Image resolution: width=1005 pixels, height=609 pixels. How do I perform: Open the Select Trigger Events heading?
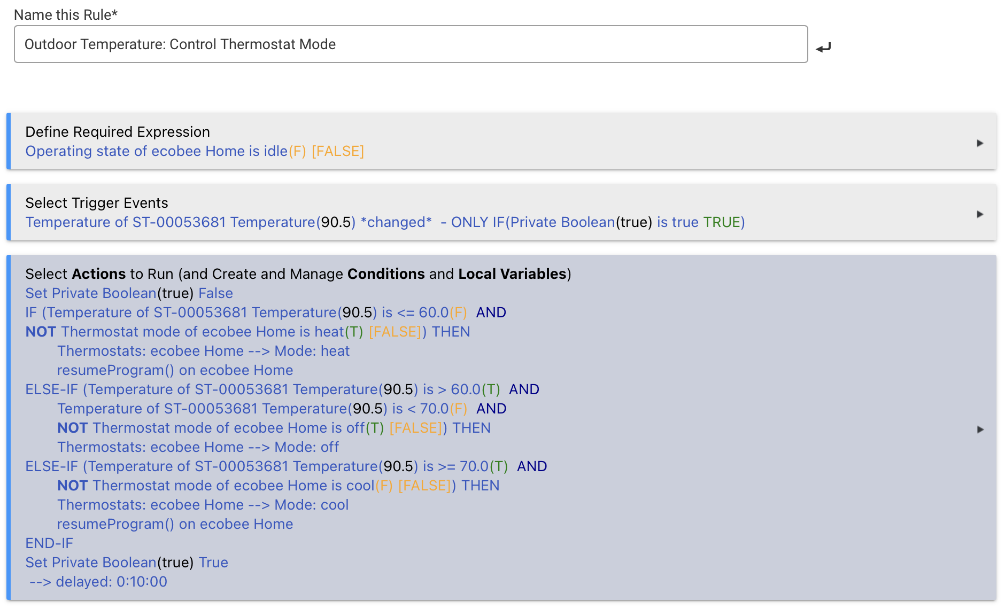coord(97,203)
